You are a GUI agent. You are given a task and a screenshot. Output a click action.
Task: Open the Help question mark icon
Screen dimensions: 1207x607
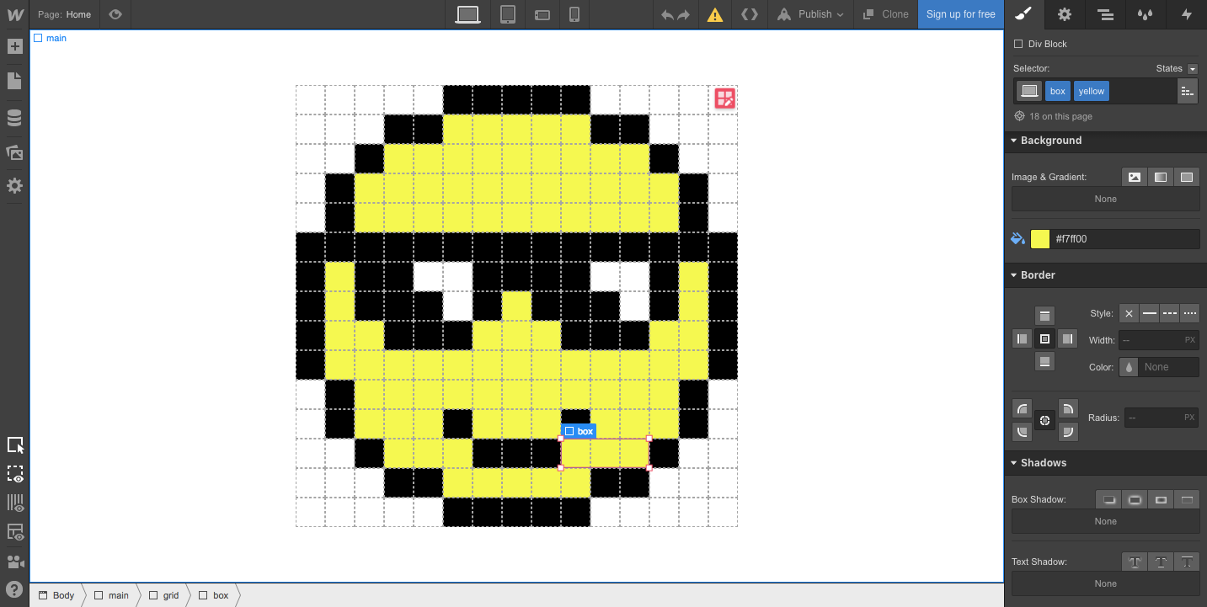[14, 589]
